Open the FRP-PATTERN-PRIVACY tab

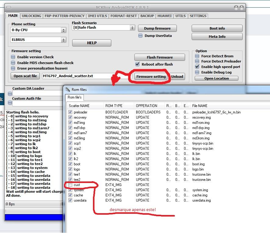pyautogui.click(x=64, y=16)
